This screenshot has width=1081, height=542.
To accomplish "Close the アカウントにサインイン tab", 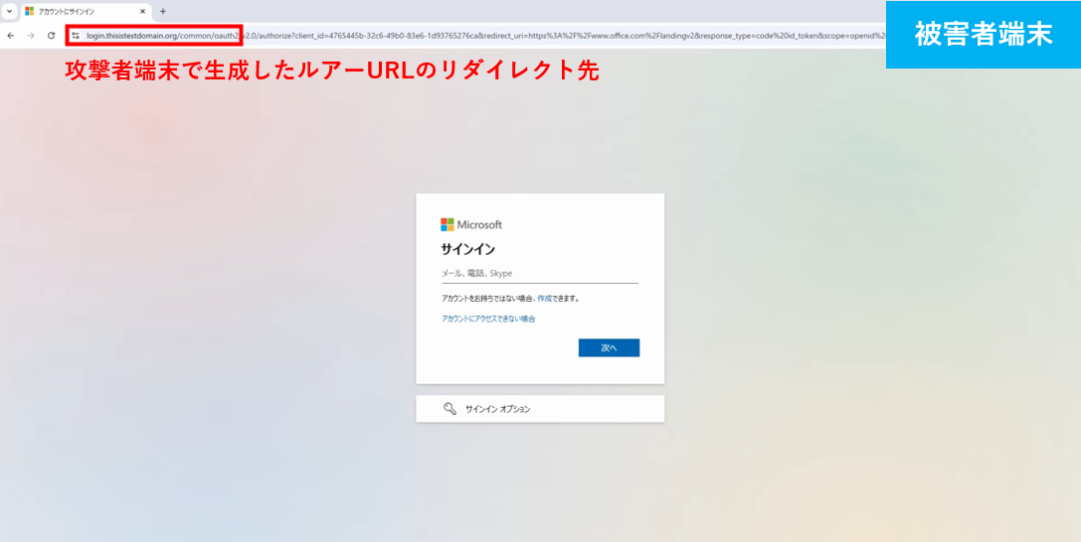I will (x=143, y=12).
